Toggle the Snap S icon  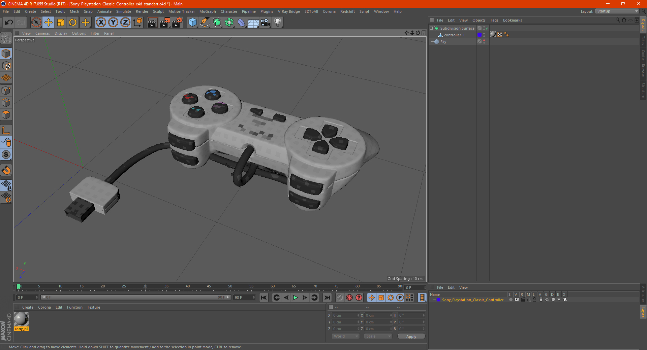[x=6, y=155]
